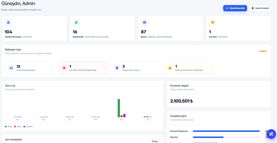Click the orange boxes icon for kritik sarf malzemesi
Viewport: 277px width, 143px height.
point(170,68)
